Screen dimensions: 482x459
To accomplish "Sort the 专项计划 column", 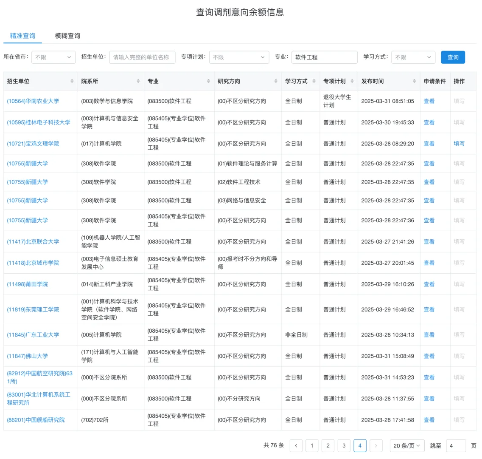I will [351, 81].
